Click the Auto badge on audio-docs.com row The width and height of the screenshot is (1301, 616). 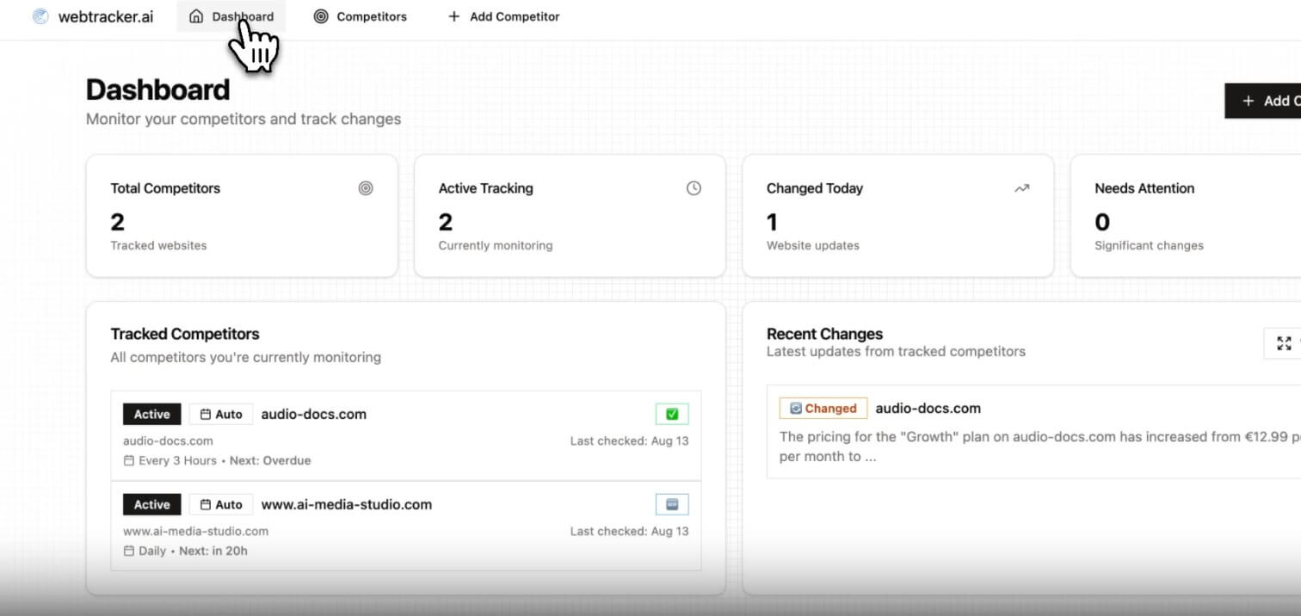point(221,414)
